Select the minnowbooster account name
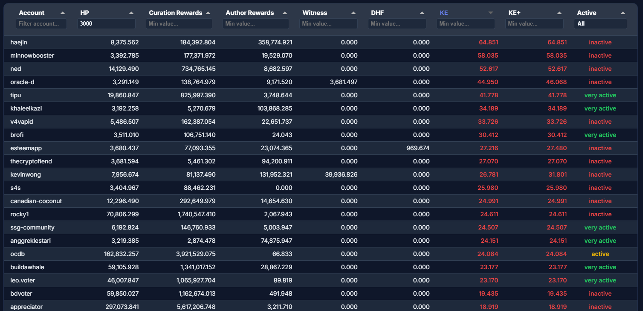Viewport: 643px width, 311px height. (x=32, y=55)
